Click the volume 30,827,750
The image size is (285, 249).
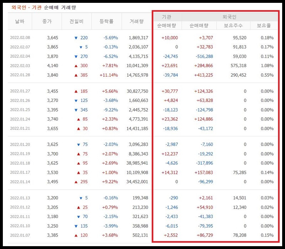pyautogui.click(x=138, y=91)
